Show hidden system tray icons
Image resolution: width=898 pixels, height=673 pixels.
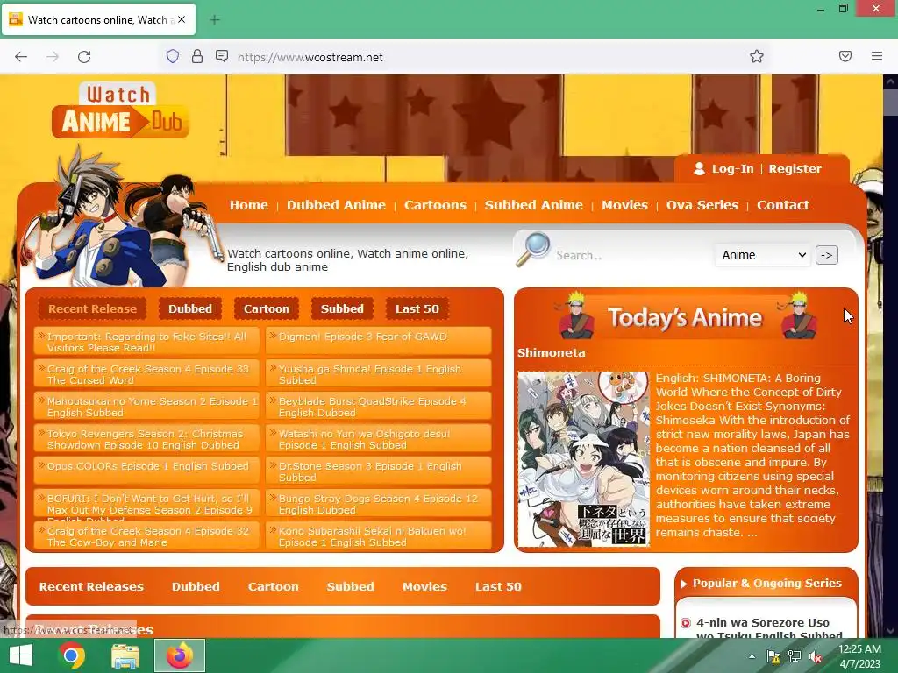click(752, 656)
